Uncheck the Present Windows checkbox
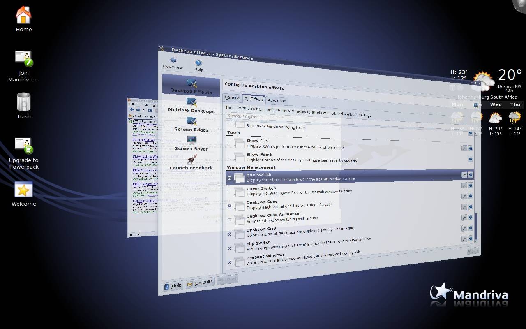526x329 pixels. coord(230,262)
